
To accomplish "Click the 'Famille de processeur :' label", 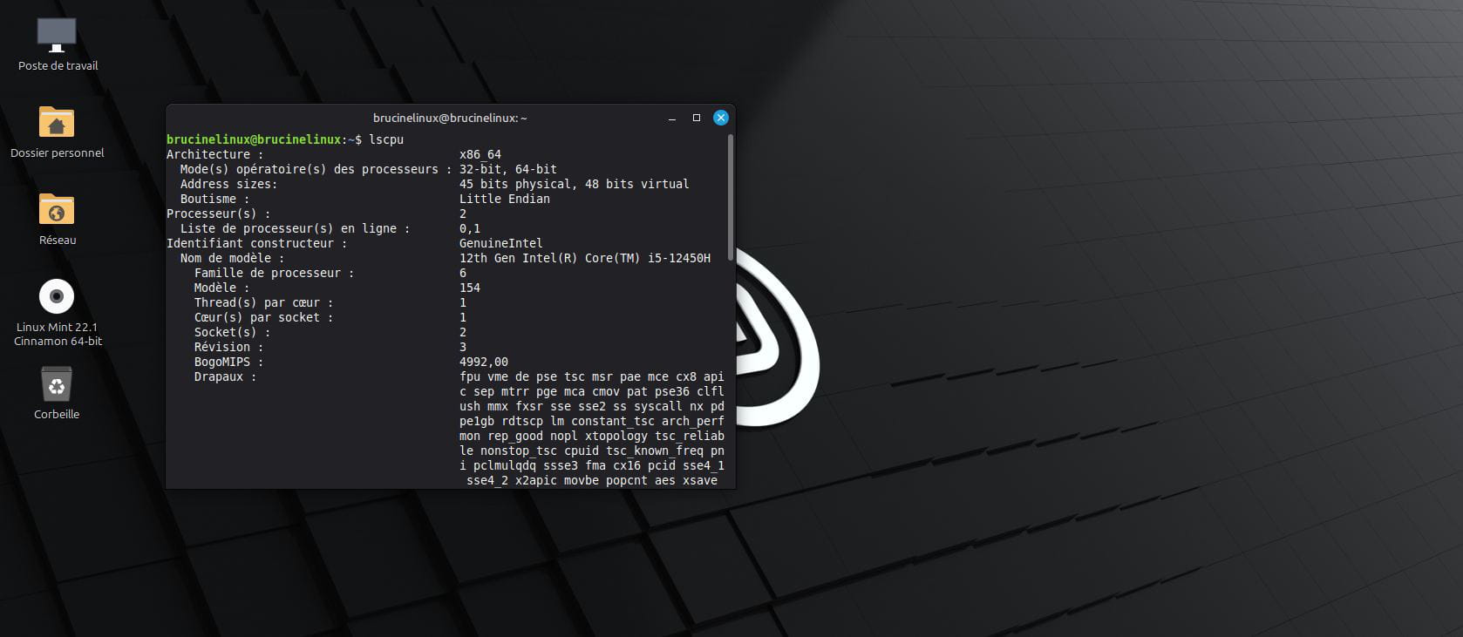I will click(275, 273).
